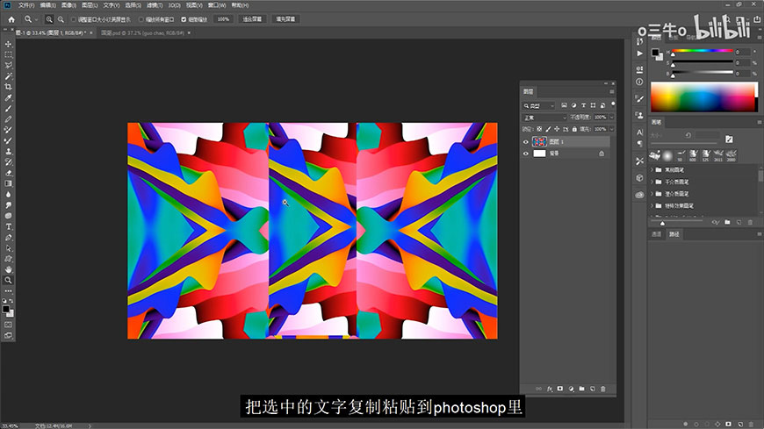The image size is (764, 429).
Task: Select the Horizontal Type tool
Action: point(9,226)
